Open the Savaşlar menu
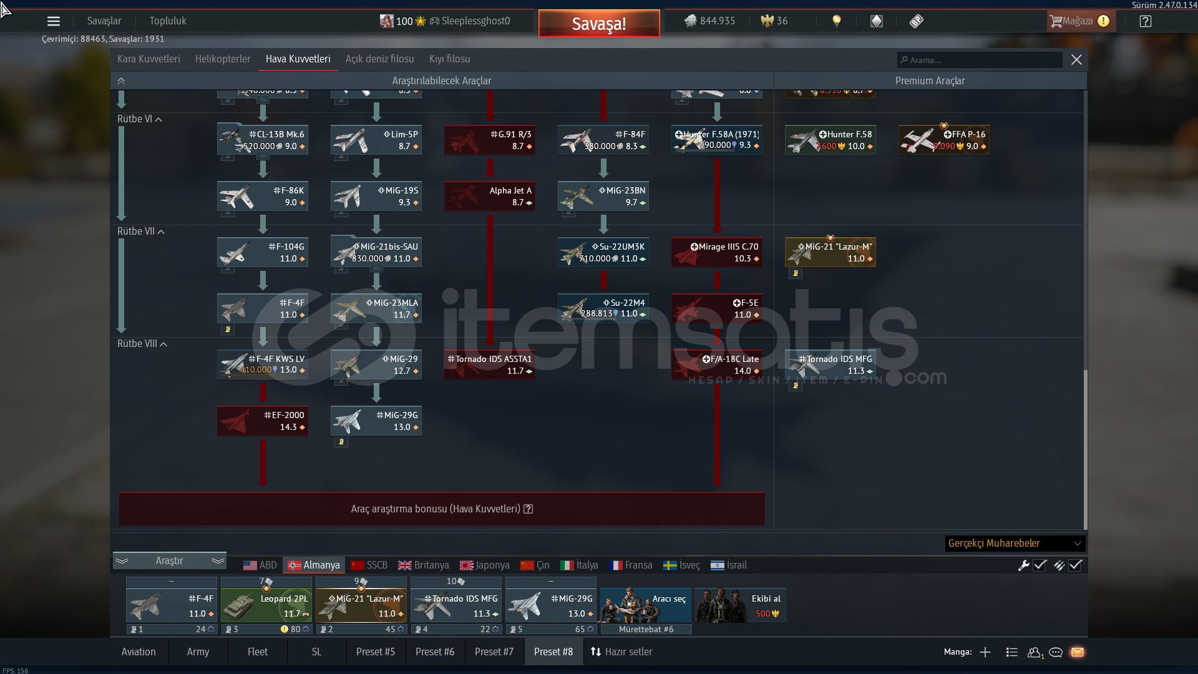Viewport: 1198px width, 674px height. 104,21
